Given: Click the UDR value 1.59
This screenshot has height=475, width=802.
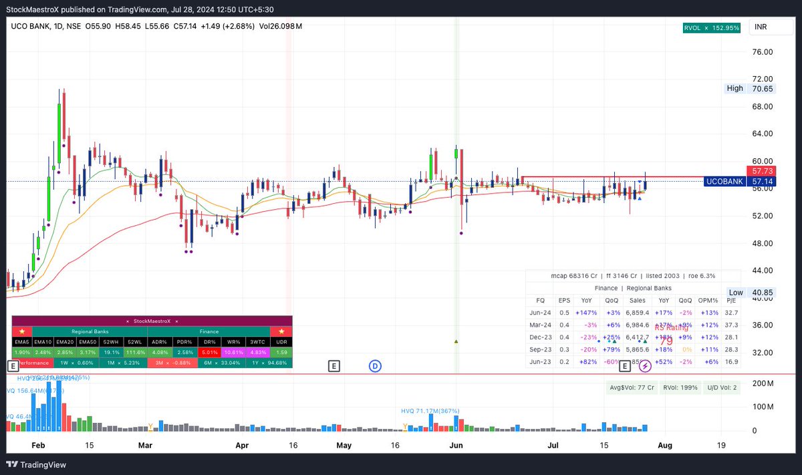Looking at the screenshot, I should (x=281, y=351).
